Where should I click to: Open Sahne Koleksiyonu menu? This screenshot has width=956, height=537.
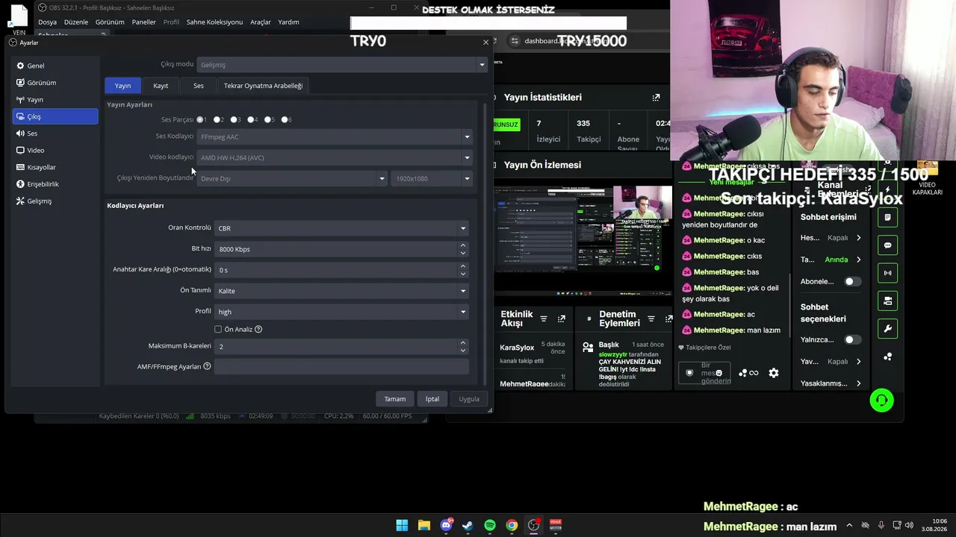214,22
